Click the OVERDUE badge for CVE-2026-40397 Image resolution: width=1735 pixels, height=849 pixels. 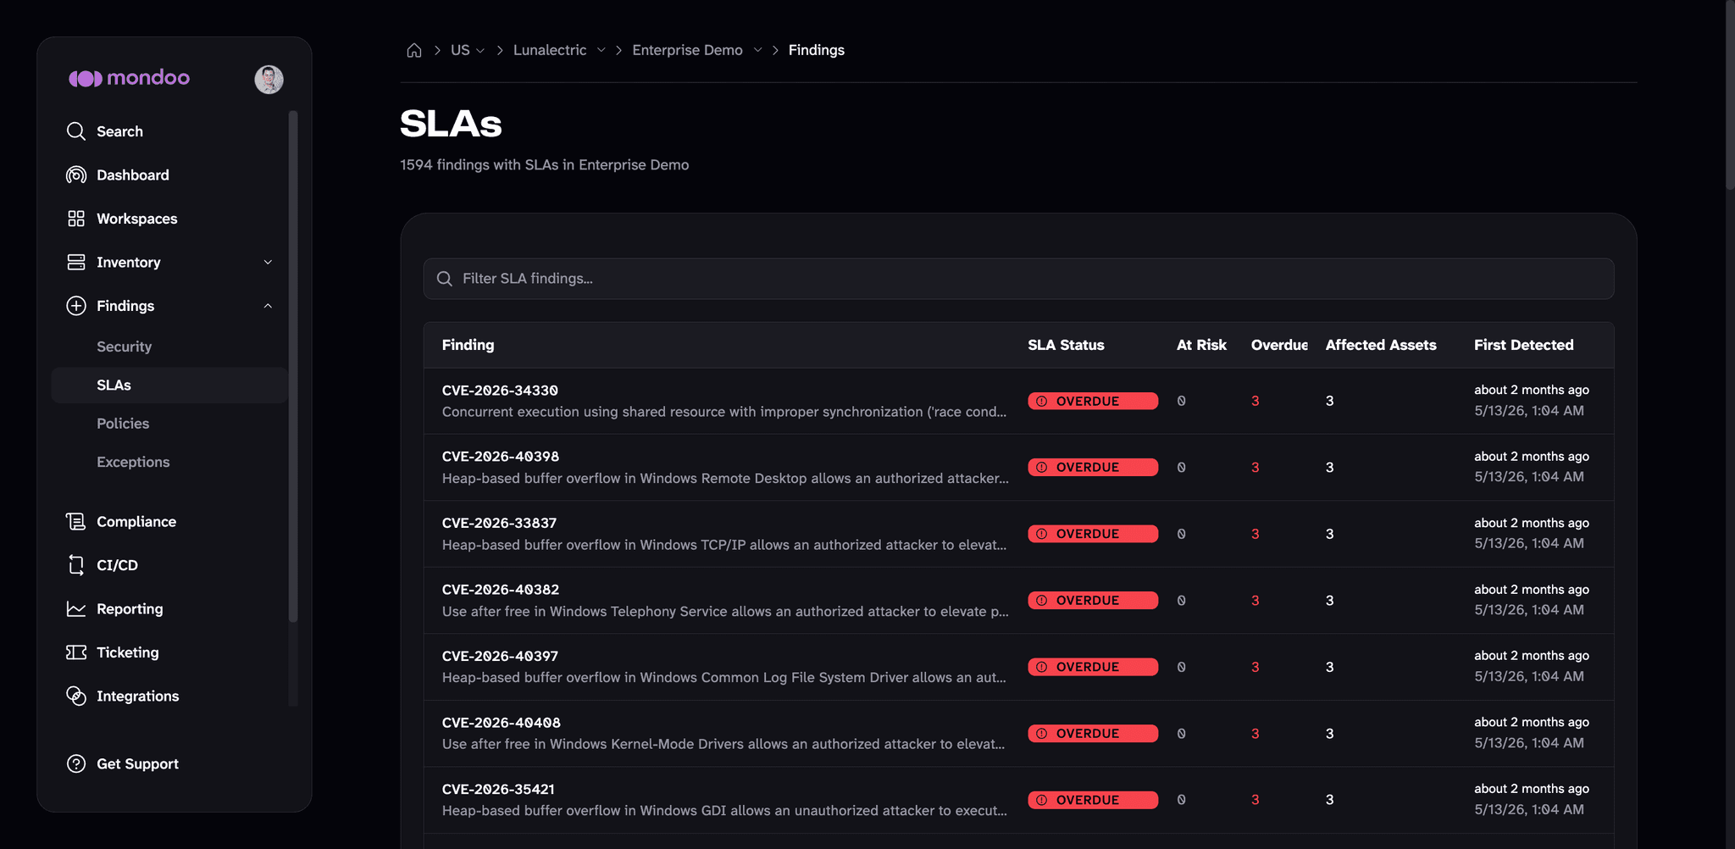[1093, 667]
